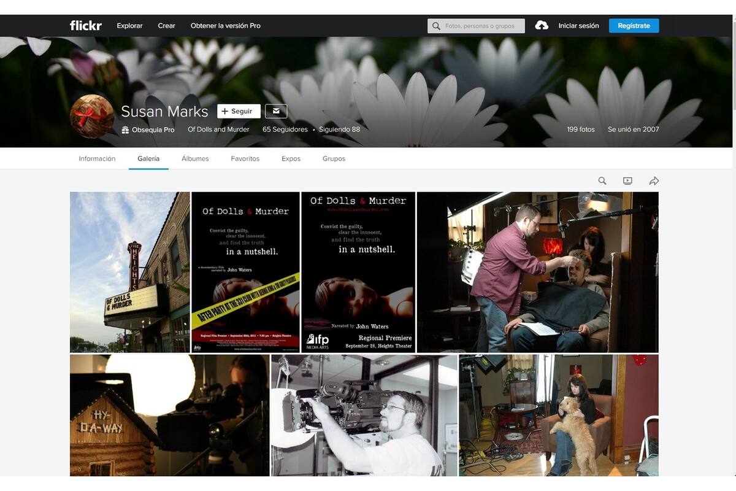Open the Explorar menu

[129, 26]
